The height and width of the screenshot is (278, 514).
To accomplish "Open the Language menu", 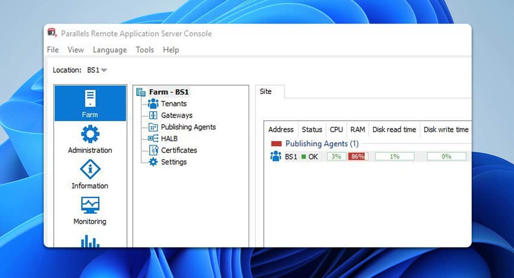I will pyautogui.click(x=110, y=50).
